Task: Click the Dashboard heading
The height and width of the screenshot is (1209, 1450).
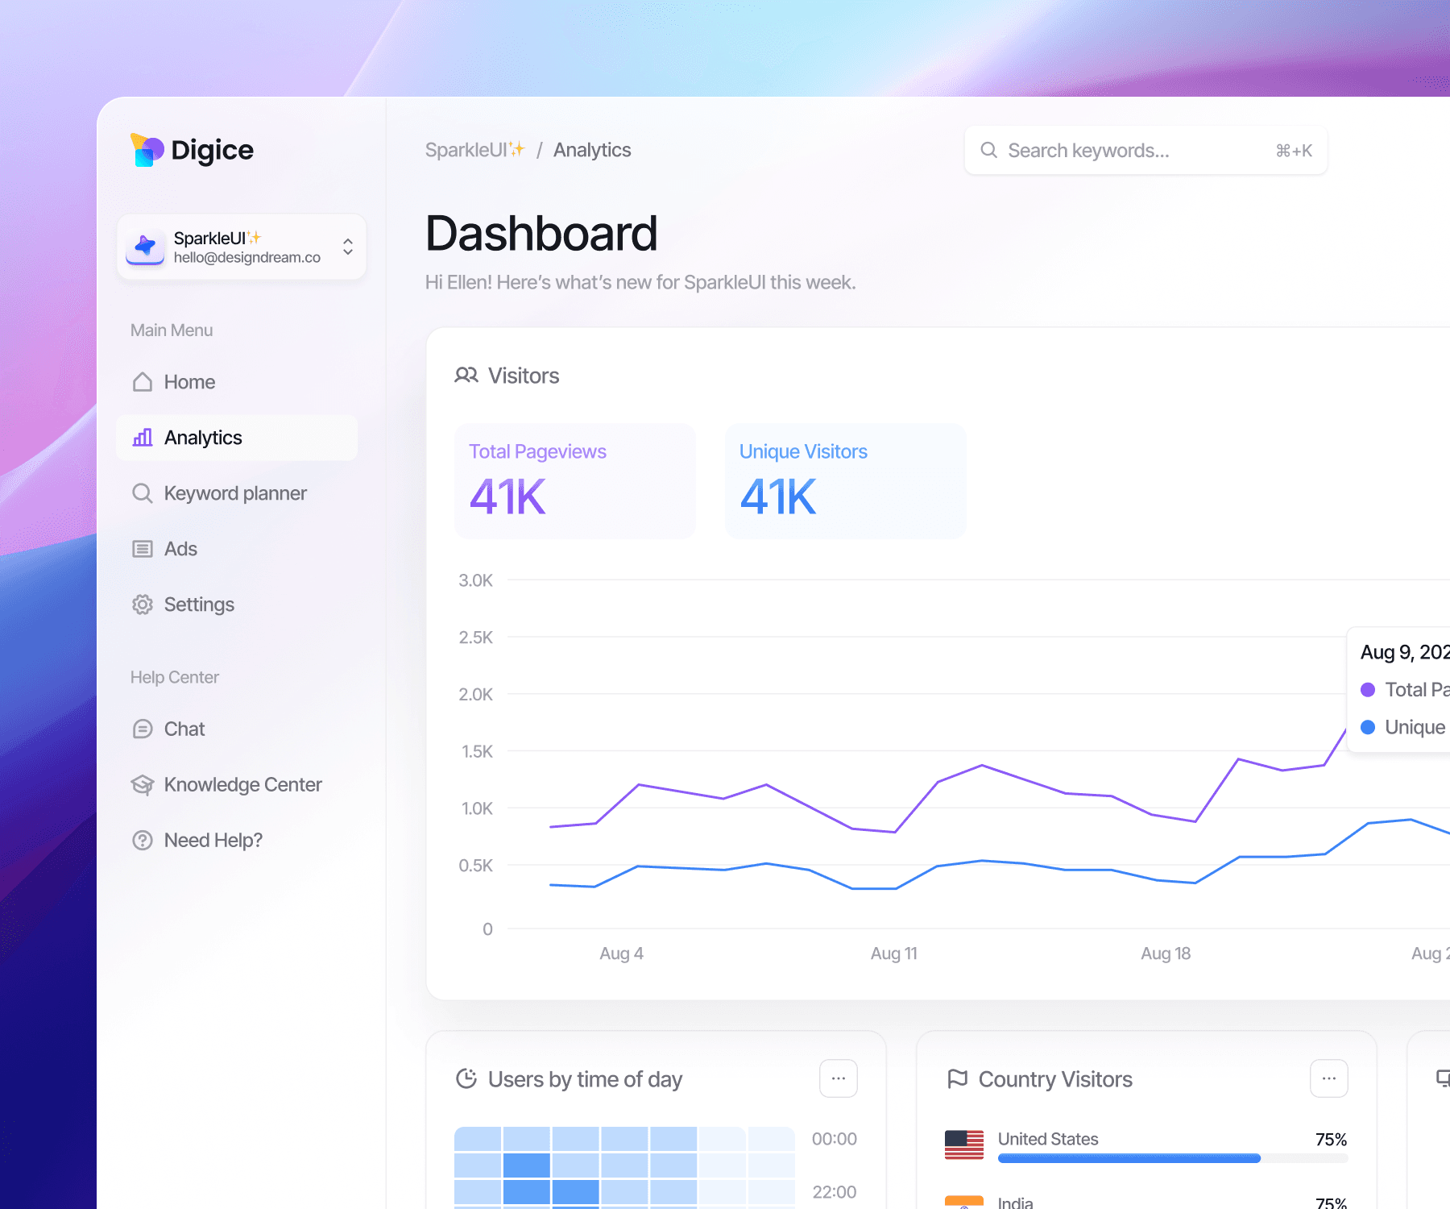Action: pos(541,234)
